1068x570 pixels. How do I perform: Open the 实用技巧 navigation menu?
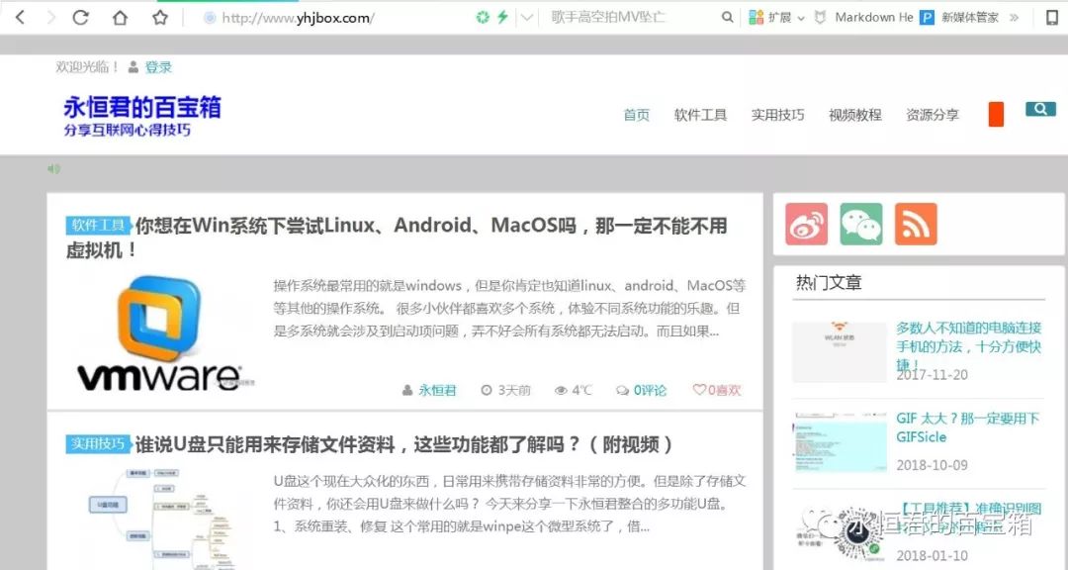(x=777, y=115)
